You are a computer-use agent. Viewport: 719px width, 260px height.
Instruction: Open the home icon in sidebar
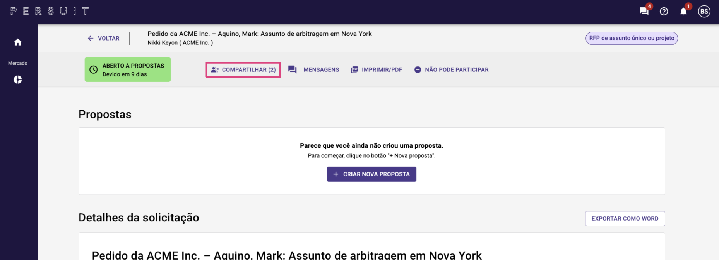click(18, 42)
